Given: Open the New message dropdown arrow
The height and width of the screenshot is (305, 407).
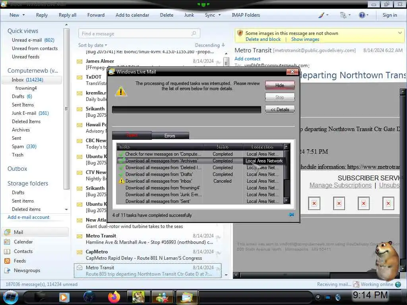Looking at the screenshot, I should click(23, 15).
